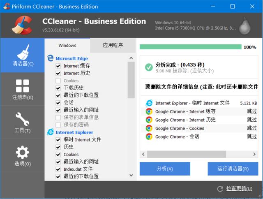263x199 pixels.
Task: Click the Windows 10 64-bit system info text
Action: [x=173, y=23]
